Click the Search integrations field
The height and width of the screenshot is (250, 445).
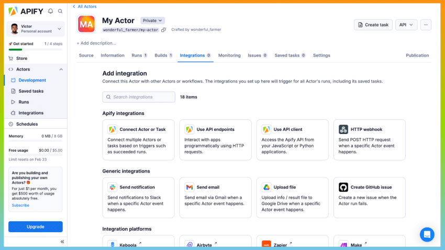[x=139, y=97]
